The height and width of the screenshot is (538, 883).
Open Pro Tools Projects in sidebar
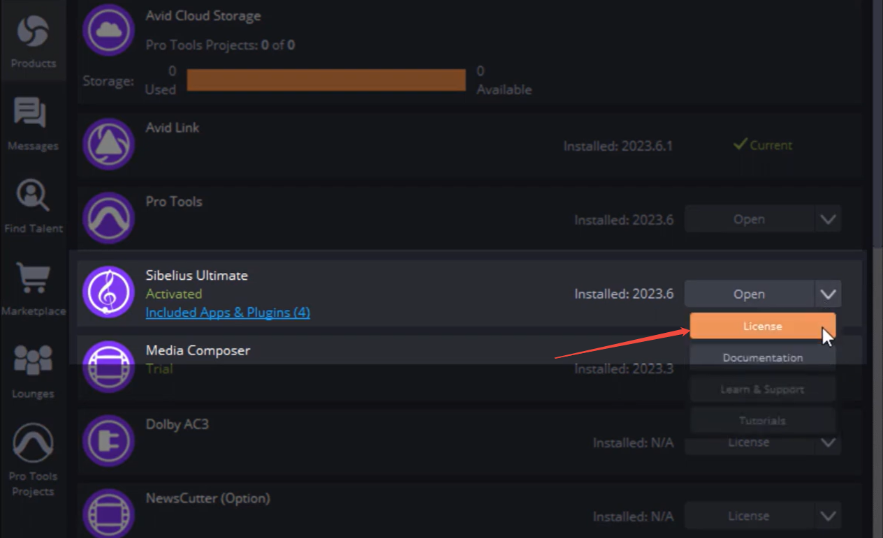coord(33,457)
